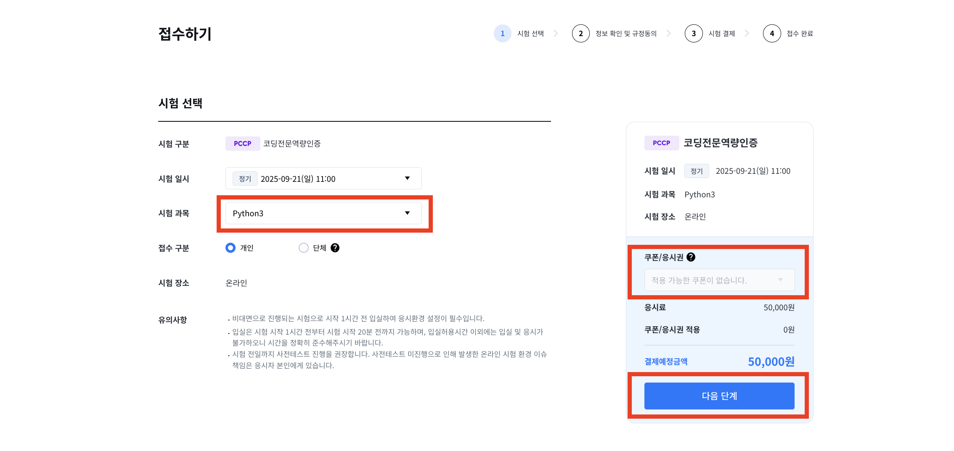Click step 4 circle for 접수 완료

click(771, 34)
